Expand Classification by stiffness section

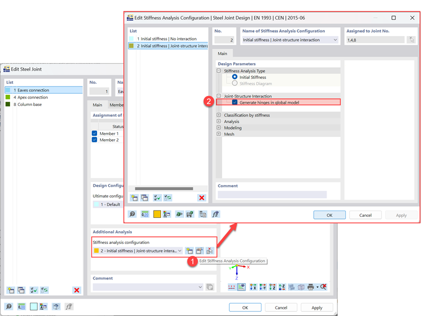pos(219,115)
